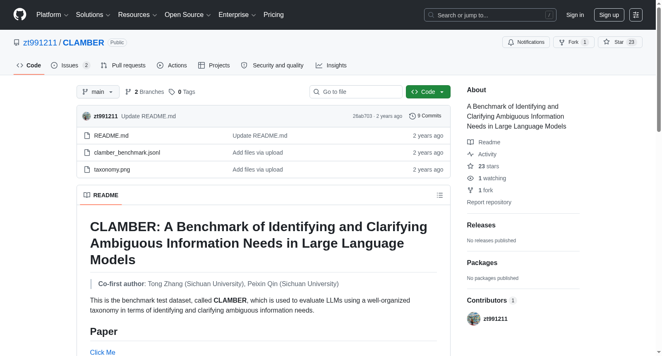This screenshot has height=356, width=662.
Task: Open the clamber_benchmark.jsonl file
Action: point(127,153)
